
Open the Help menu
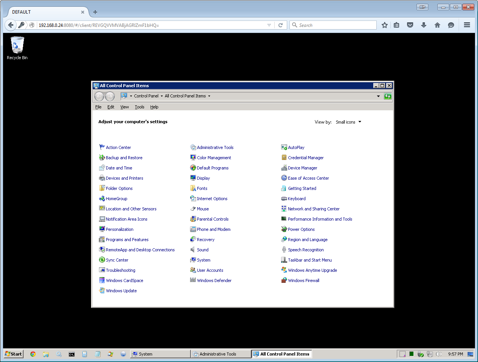154,107
